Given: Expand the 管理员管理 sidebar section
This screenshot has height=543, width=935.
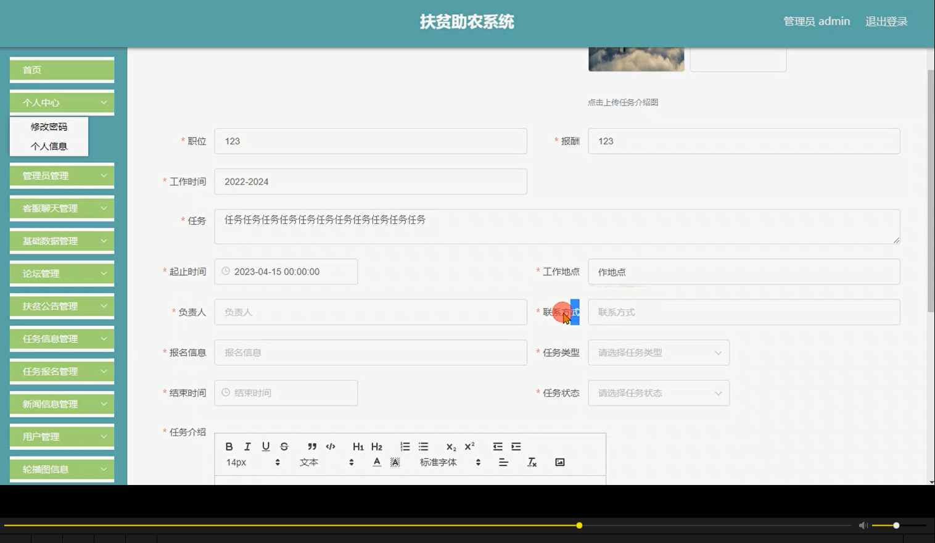Looking at the screenshot, I should (x=61, y=175).
